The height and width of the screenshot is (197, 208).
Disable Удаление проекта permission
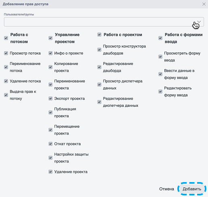click(x=50, y=172)
